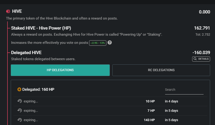Screen dimensions: 215x125
Task: Select the 10 HP expiring delegation row
Action: click(x=110, y=101)
